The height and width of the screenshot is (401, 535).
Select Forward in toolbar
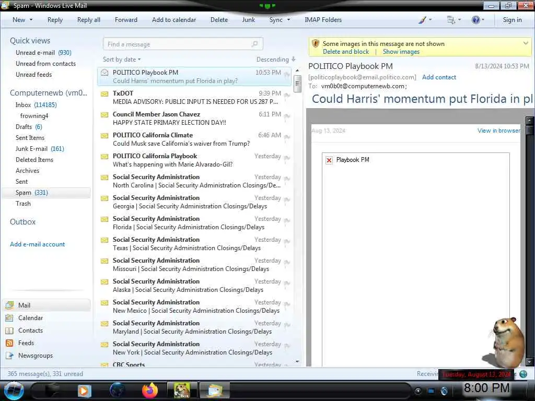point(126,20)
